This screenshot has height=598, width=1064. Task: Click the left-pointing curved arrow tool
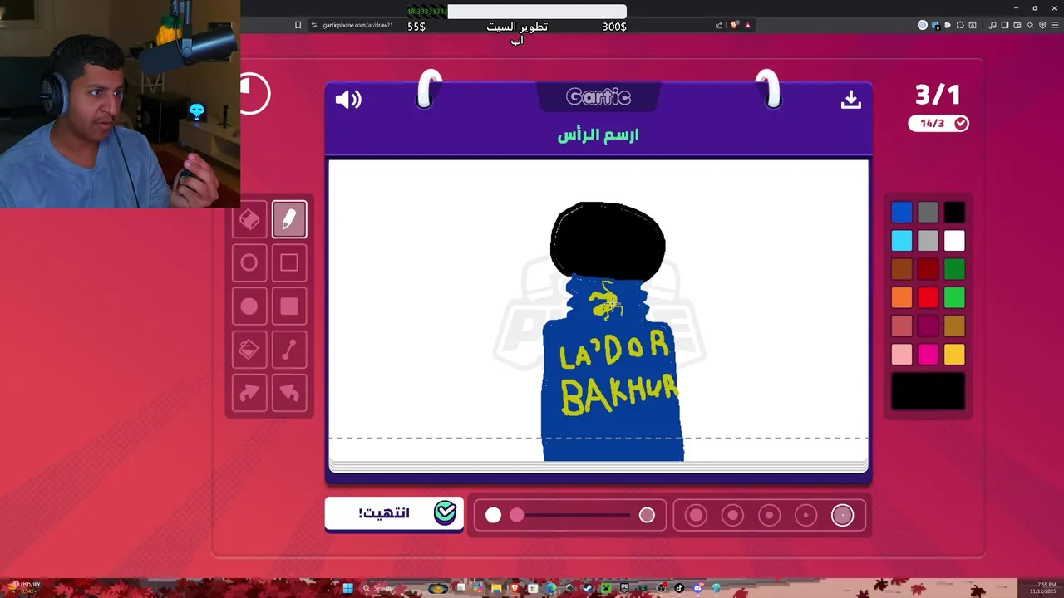289,393
